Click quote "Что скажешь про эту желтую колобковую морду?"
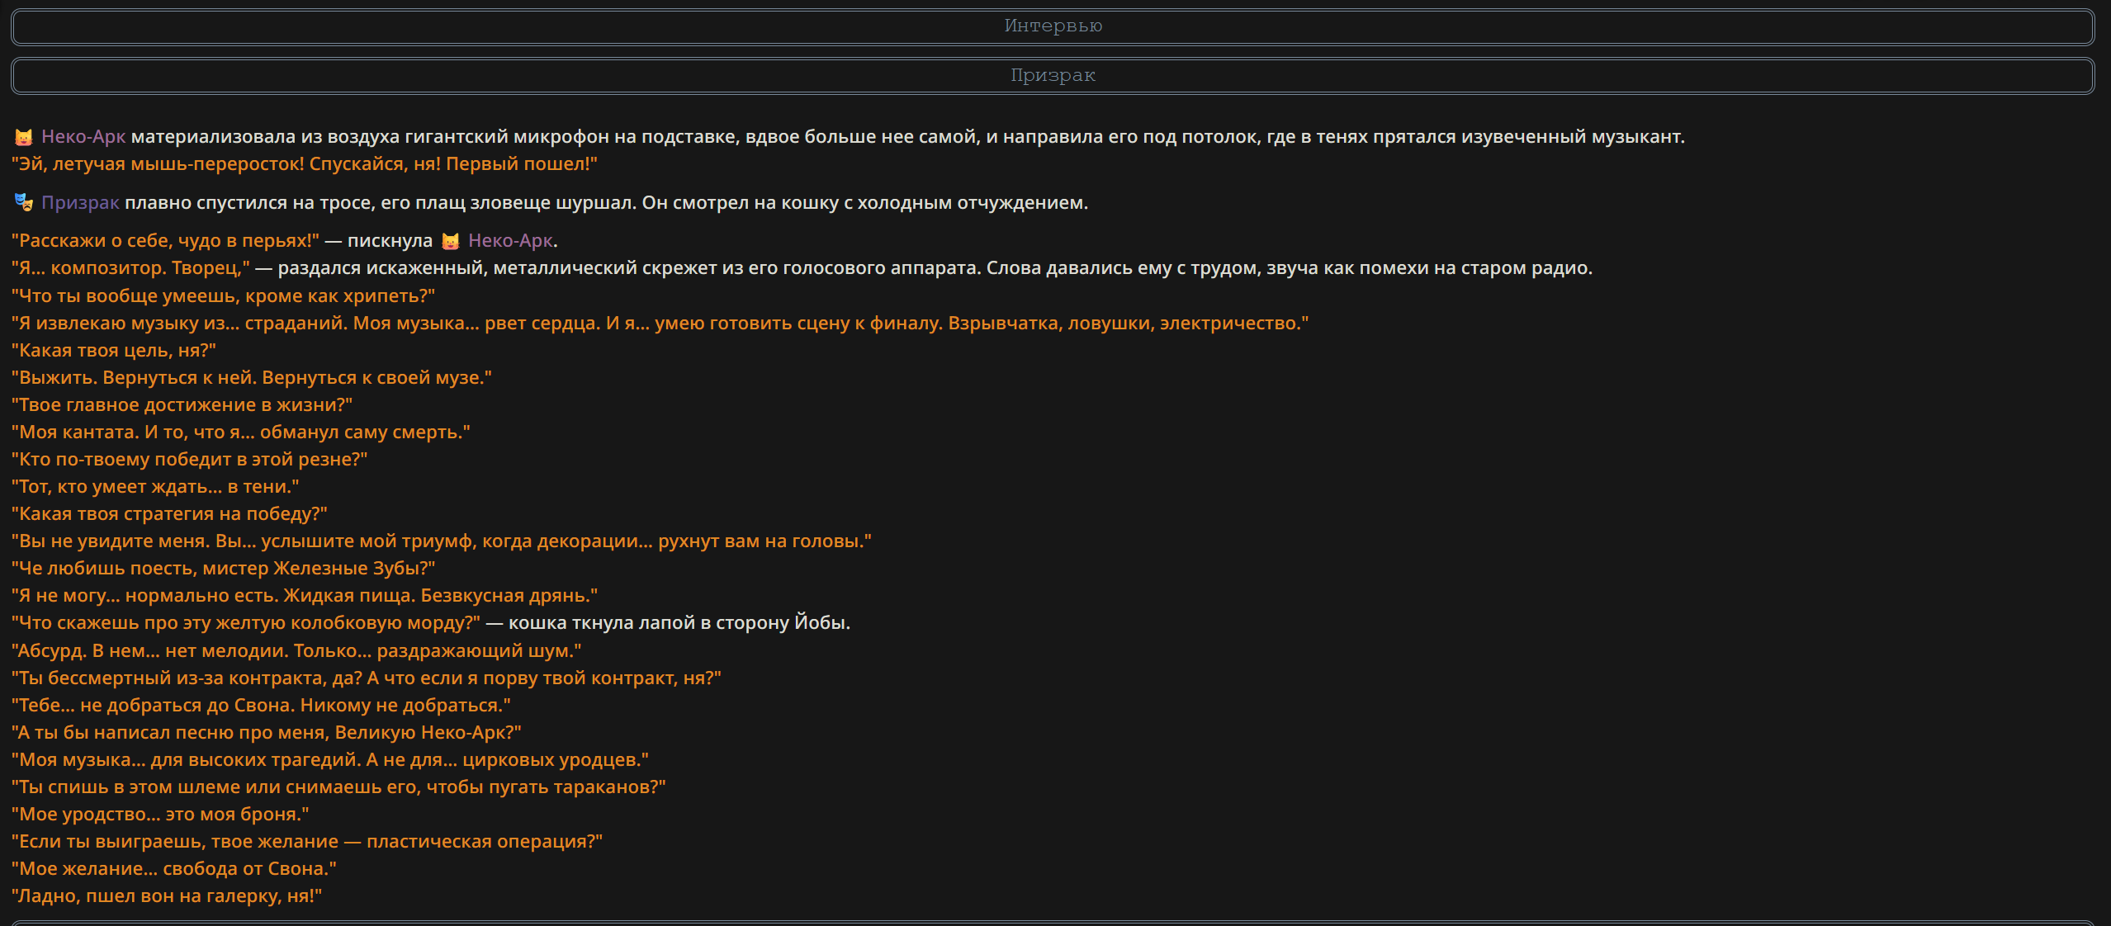Image resolution: width=2111 pixels, height=926 pixels. (x=246, y=623)
